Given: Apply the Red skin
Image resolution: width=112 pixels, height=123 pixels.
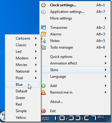Looking at the screenshot, I should [23, 104].
